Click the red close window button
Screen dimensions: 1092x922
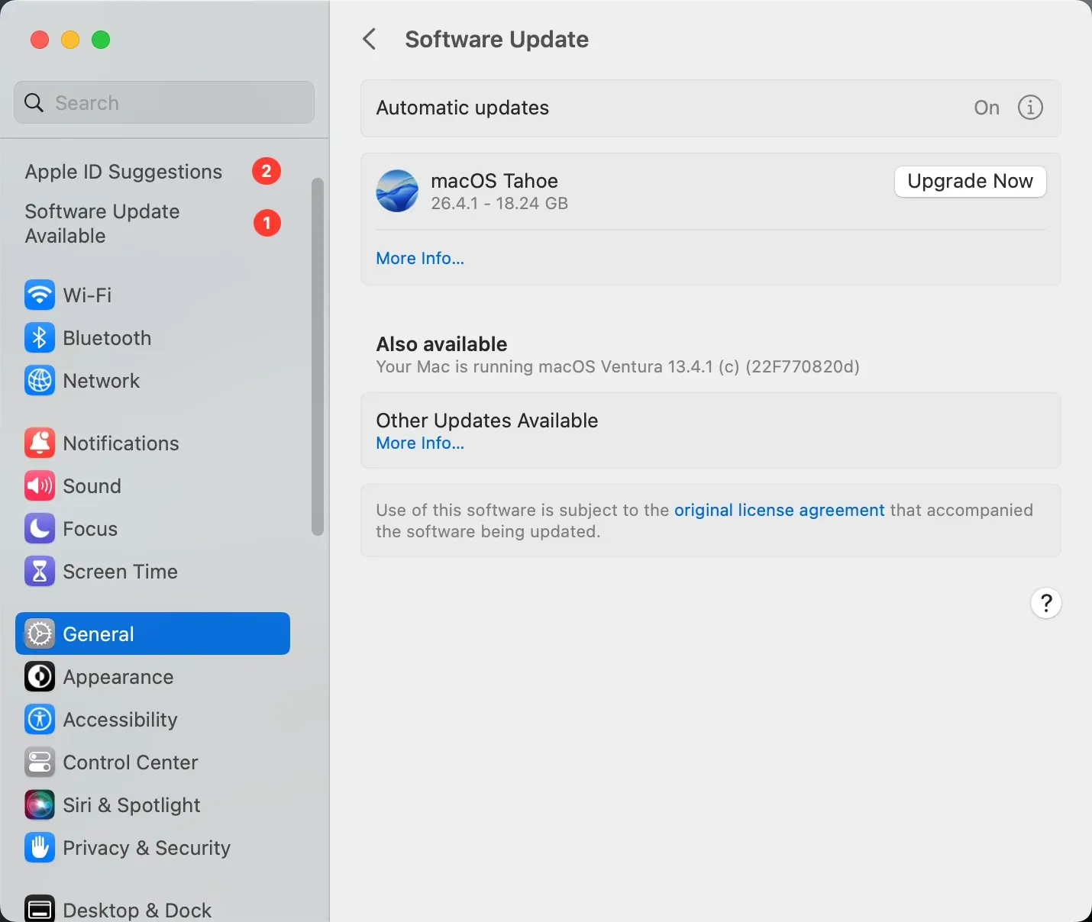point(40,40)
